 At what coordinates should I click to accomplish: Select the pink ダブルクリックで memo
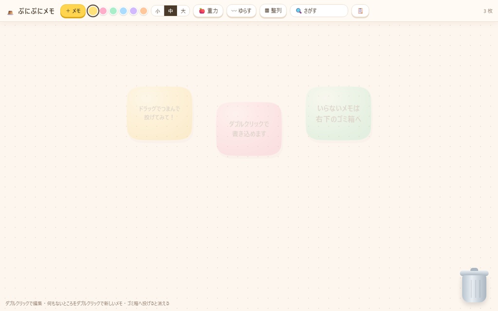coord(249,129)
